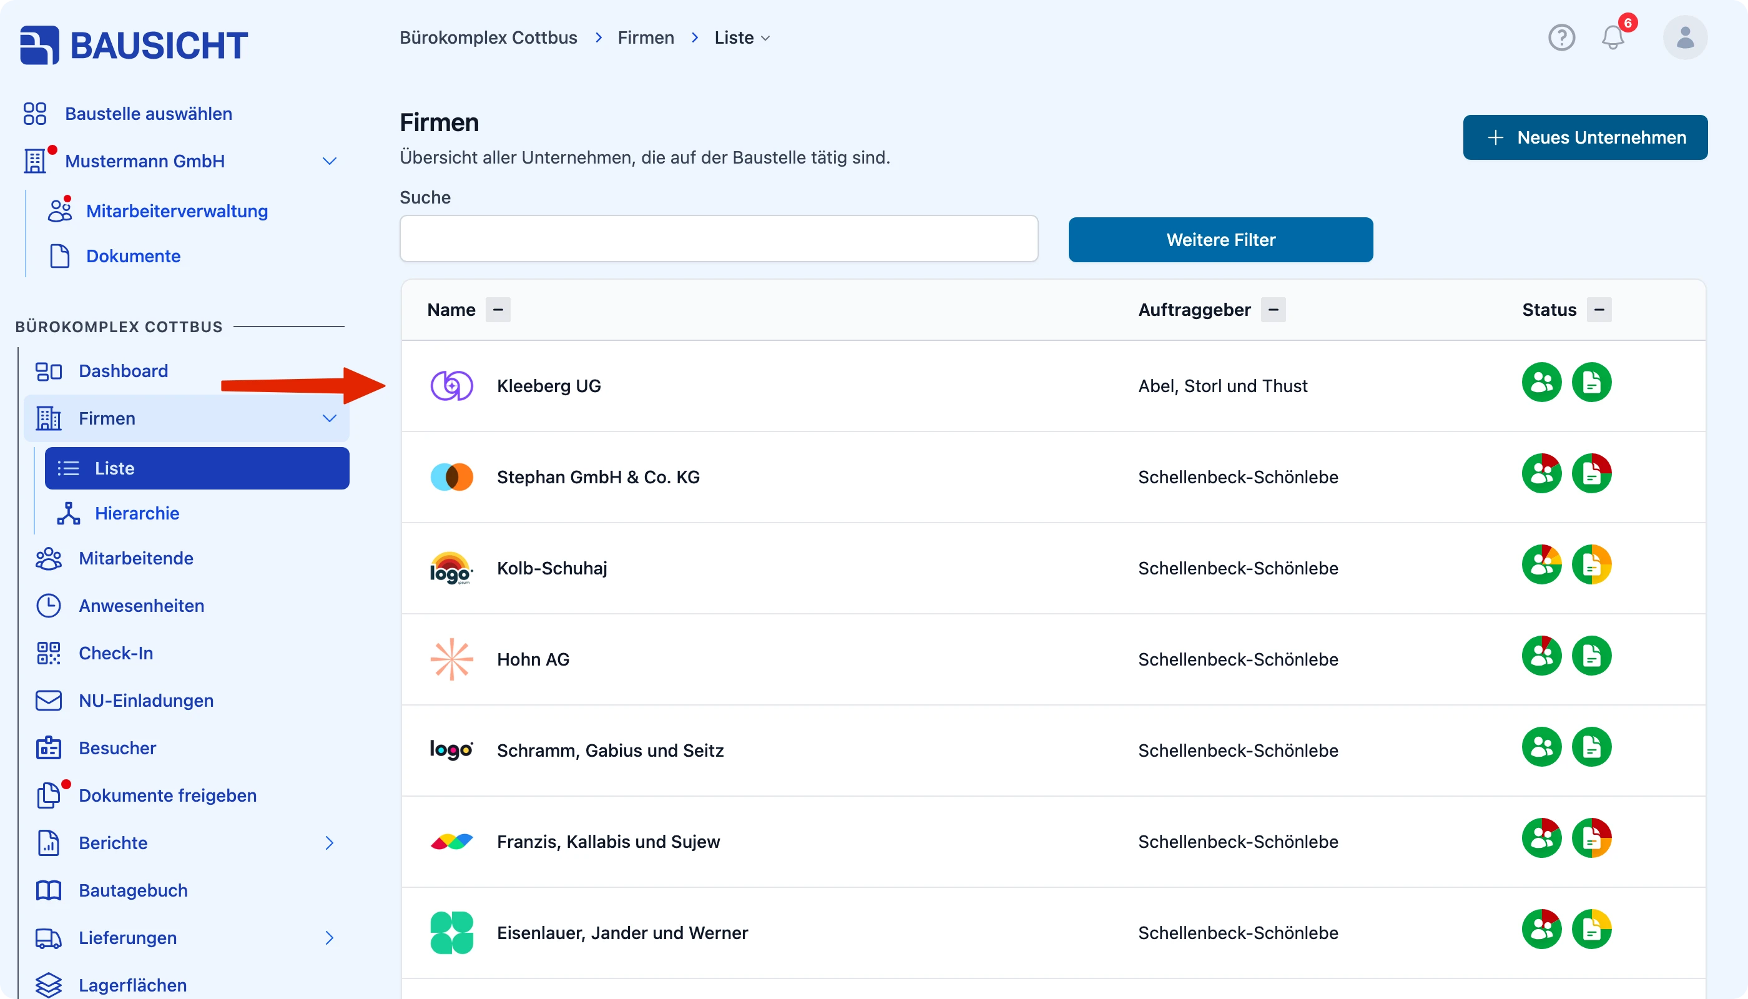1748x999 pixels.
Task: Open the Kleeberg UG company row
Action: pos(1053,386)
